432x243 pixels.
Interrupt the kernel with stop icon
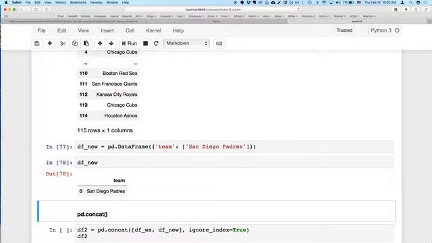[x=146, y=43]
